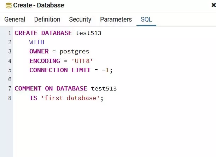Click the 'first database' comment string
This screenshot has width=216, height=157.
click(x=70, y=98)
